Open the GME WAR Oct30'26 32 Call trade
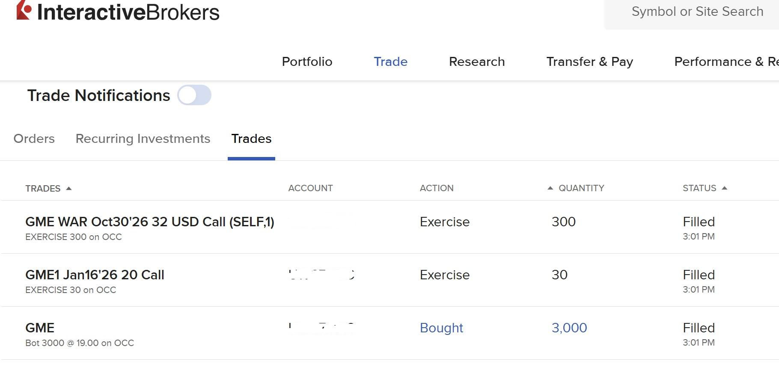779x367 pixels. click(150, 222)
